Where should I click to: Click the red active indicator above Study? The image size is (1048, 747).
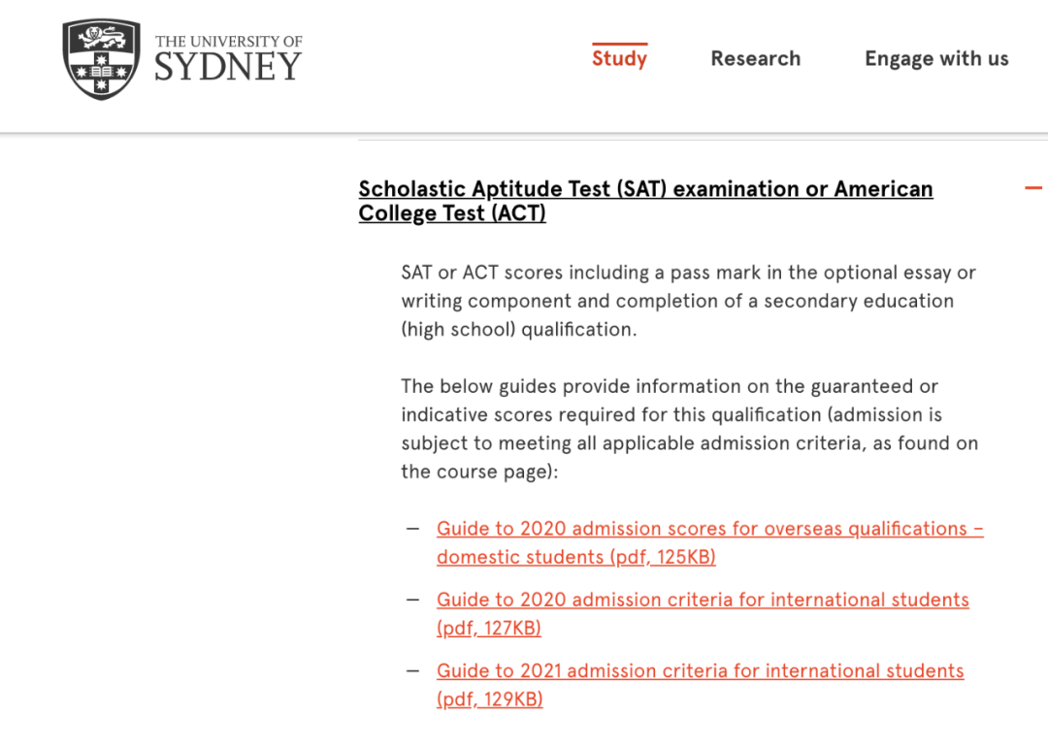point(619,44)
